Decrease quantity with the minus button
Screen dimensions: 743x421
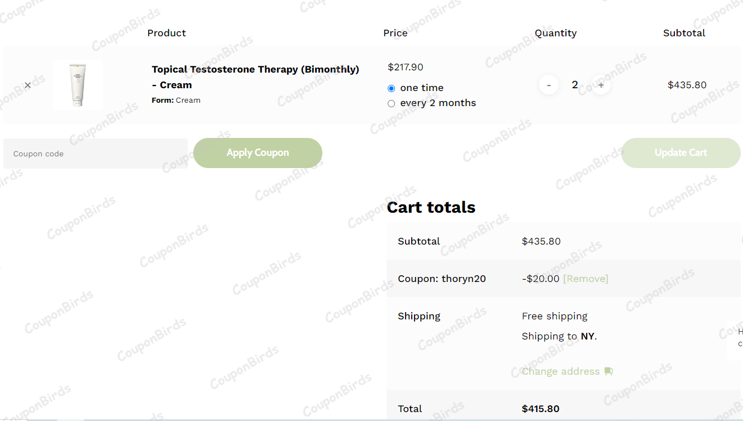point(549,85)
